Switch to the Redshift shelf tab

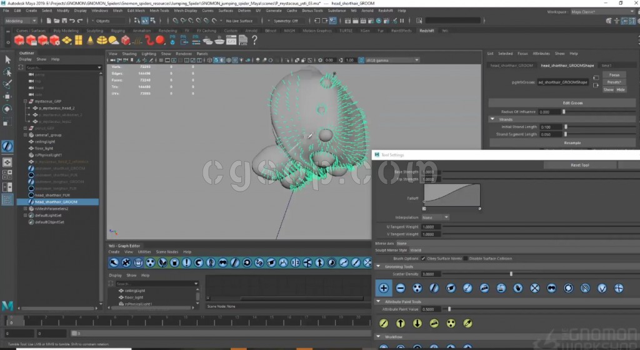[426, 31]
